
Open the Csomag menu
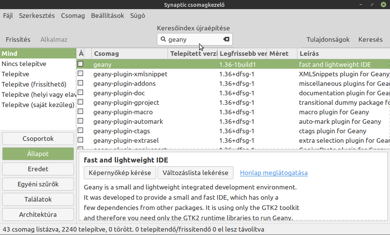pyautogui.click(x=73, y=16)
